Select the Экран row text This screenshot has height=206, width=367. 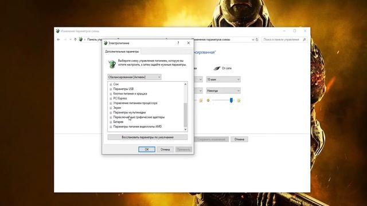pos(117,108)
